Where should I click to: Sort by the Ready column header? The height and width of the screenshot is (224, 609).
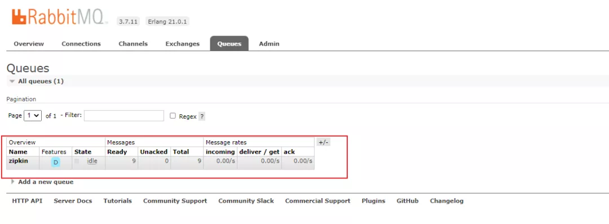coord(117,152)
